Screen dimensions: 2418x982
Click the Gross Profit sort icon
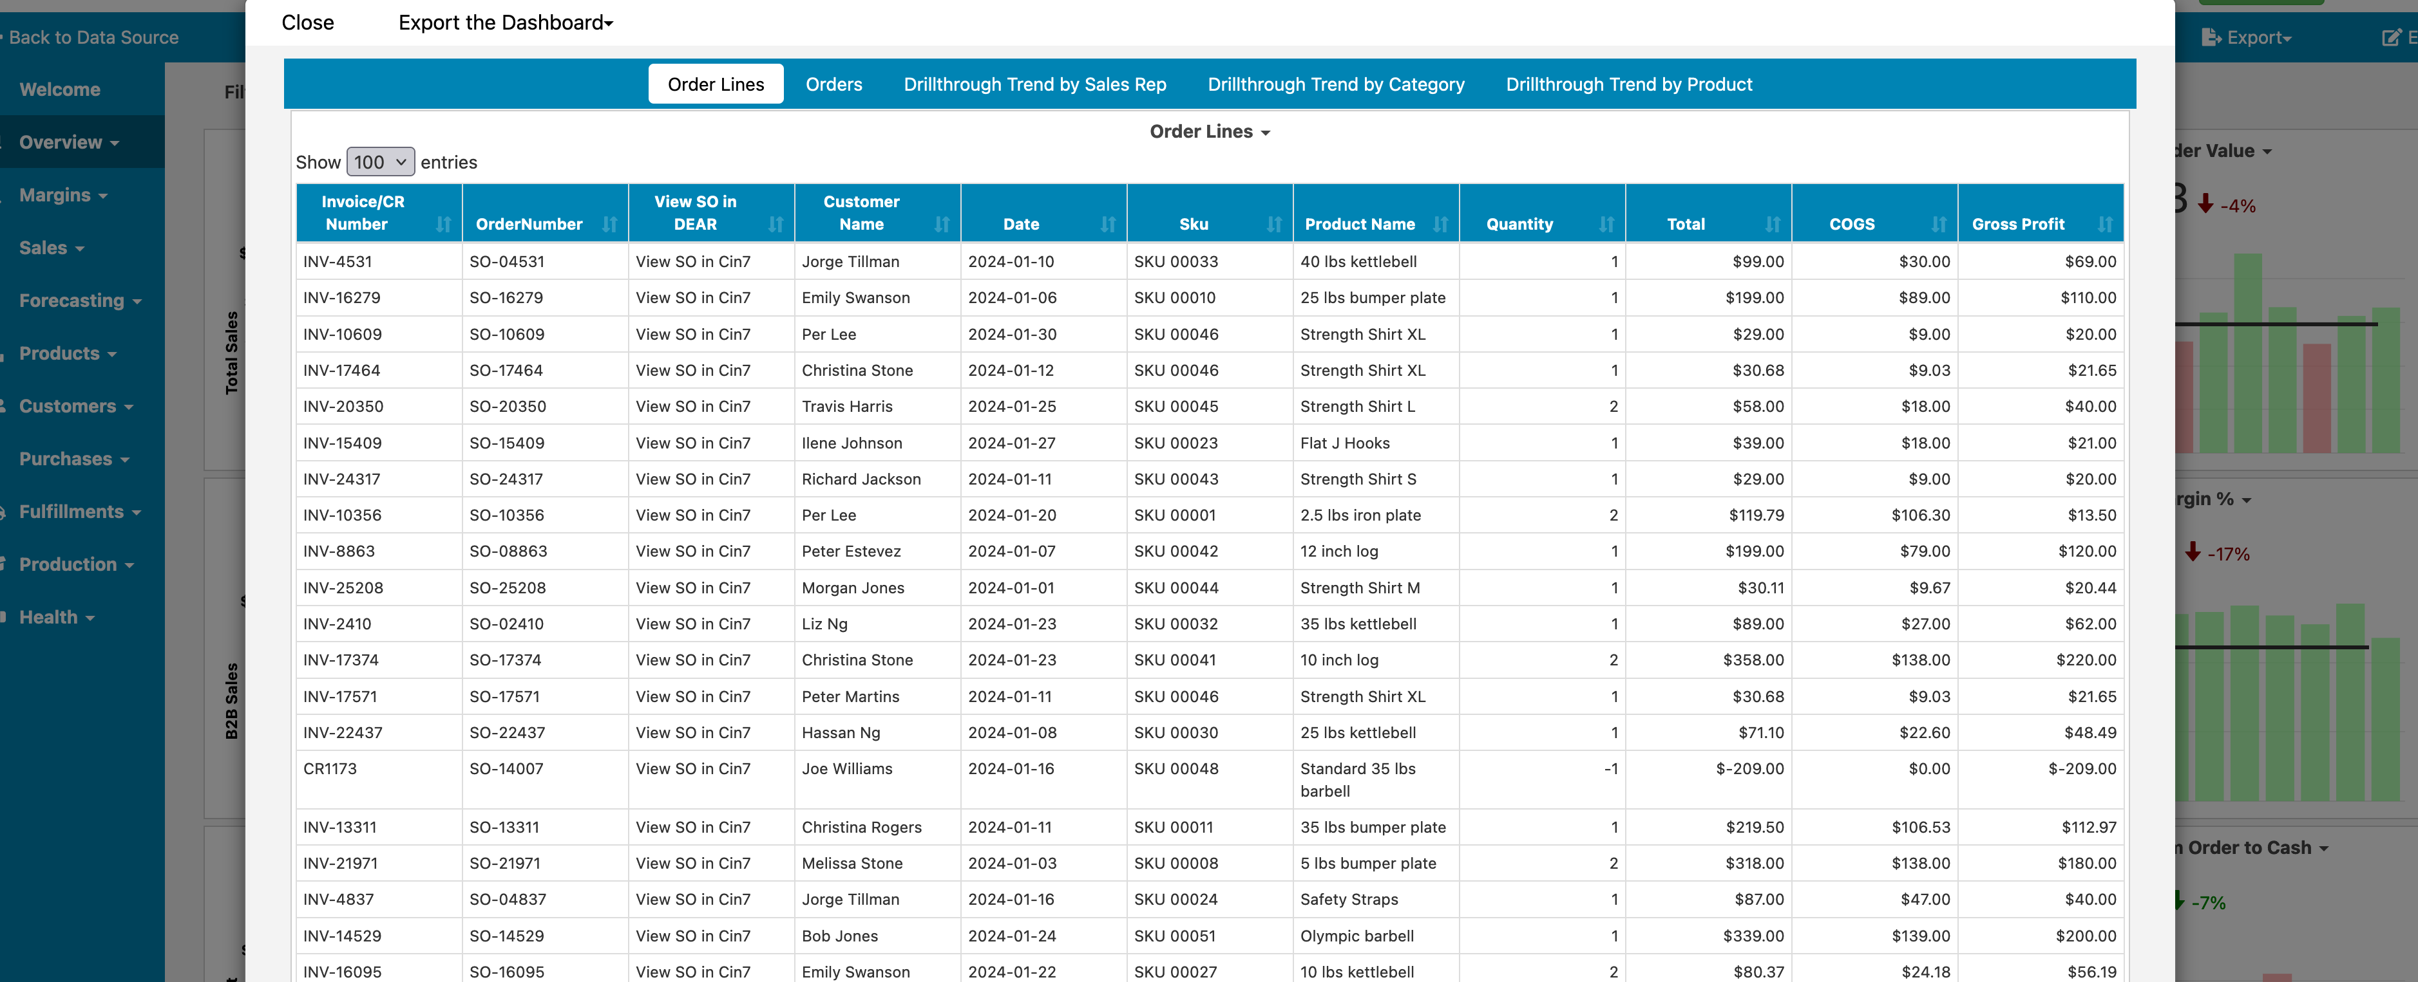coord(2104,224)
